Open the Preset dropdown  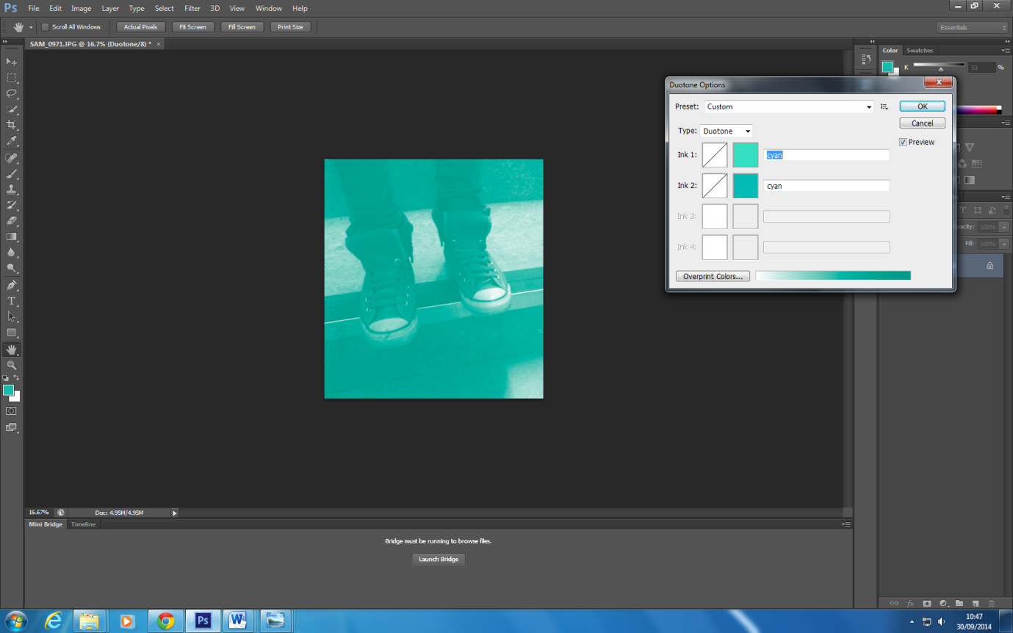coord(788,106)
